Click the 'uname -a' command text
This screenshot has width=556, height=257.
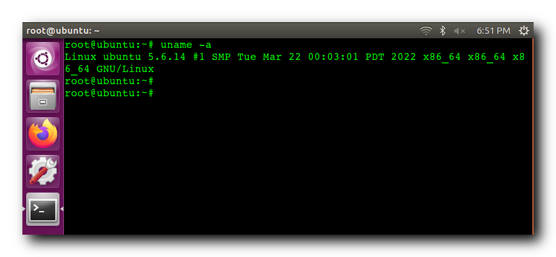pyautogui.click(x=186, y=45)
